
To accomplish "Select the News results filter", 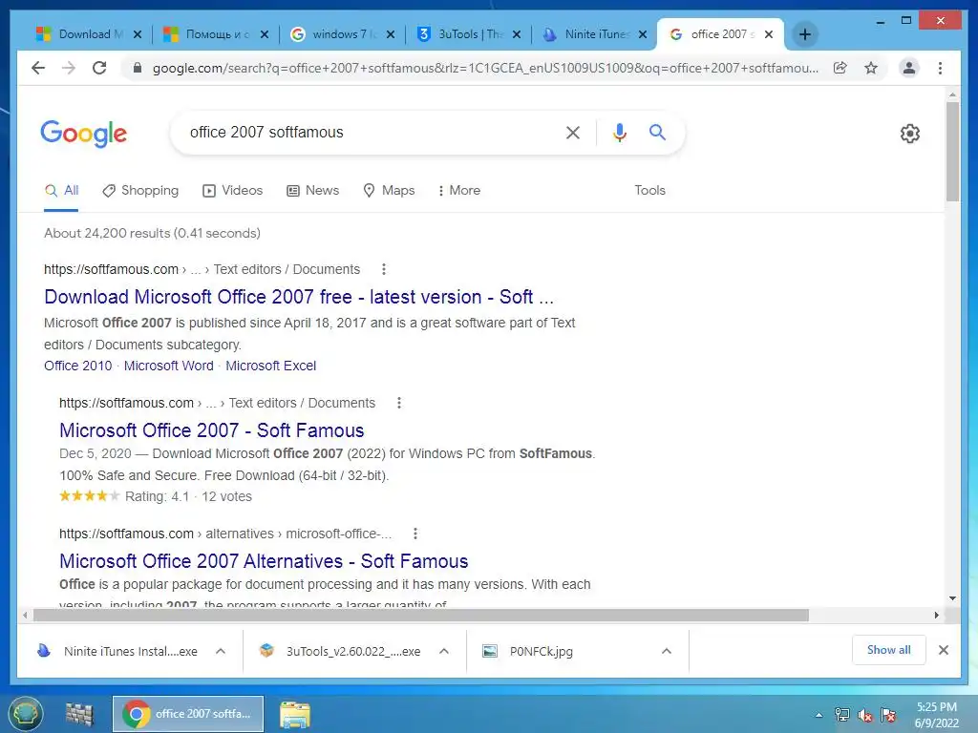I will point(312,191).
